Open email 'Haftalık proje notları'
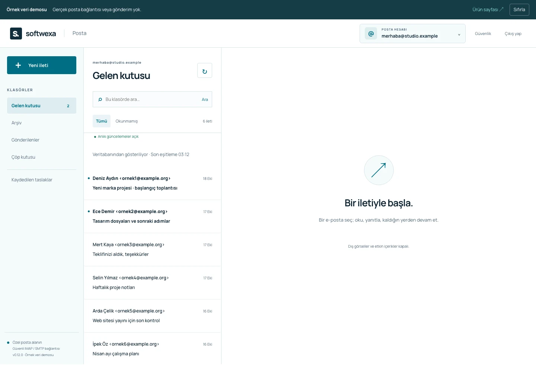The width and height of the screenshot is (536, 365). tap(152, 283)
